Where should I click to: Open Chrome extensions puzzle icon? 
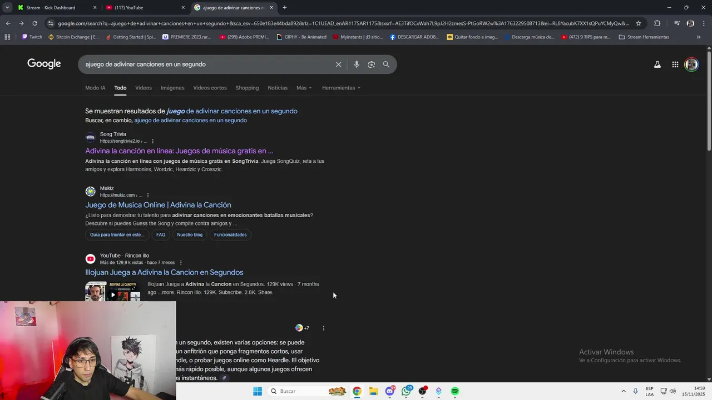tap(657, 23)
